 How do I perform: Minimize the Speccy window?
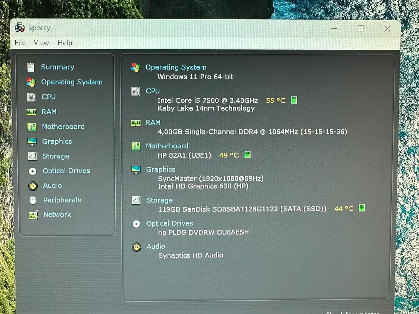[x=334, y=28]
